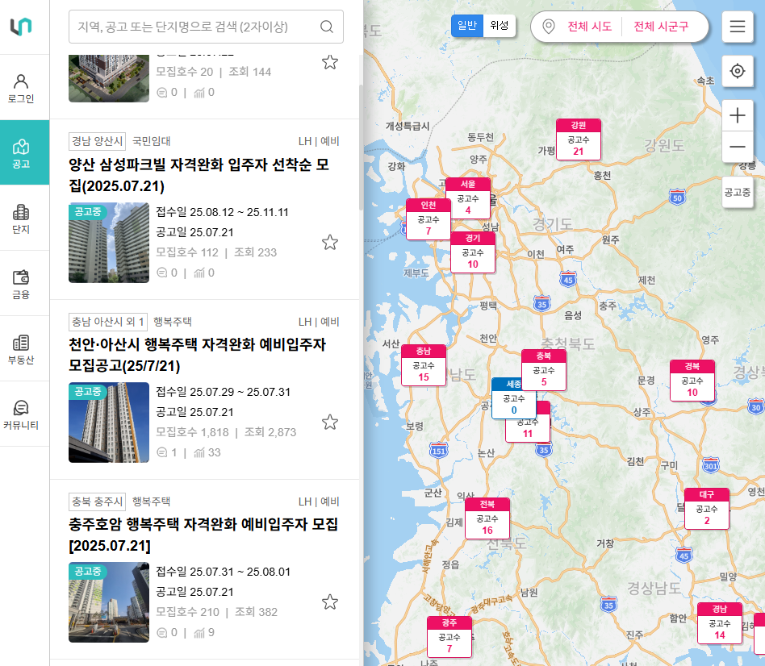Open the map hamburger menu
The height and width of the screenshot is (666, 765).
pyautogui.click(x=737, y=27)
